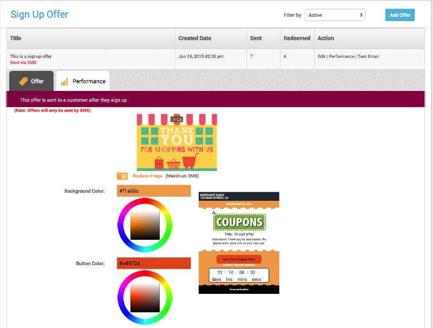Click the Add Offer button
433x328 pixels.
(x=399, y=15)
